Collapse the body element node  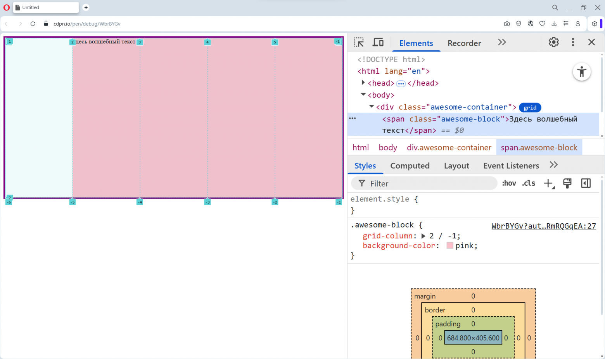click(x=363, y=95)
